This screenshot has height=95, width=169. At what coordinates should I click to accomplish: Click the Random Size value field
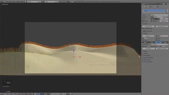[162, 49]
